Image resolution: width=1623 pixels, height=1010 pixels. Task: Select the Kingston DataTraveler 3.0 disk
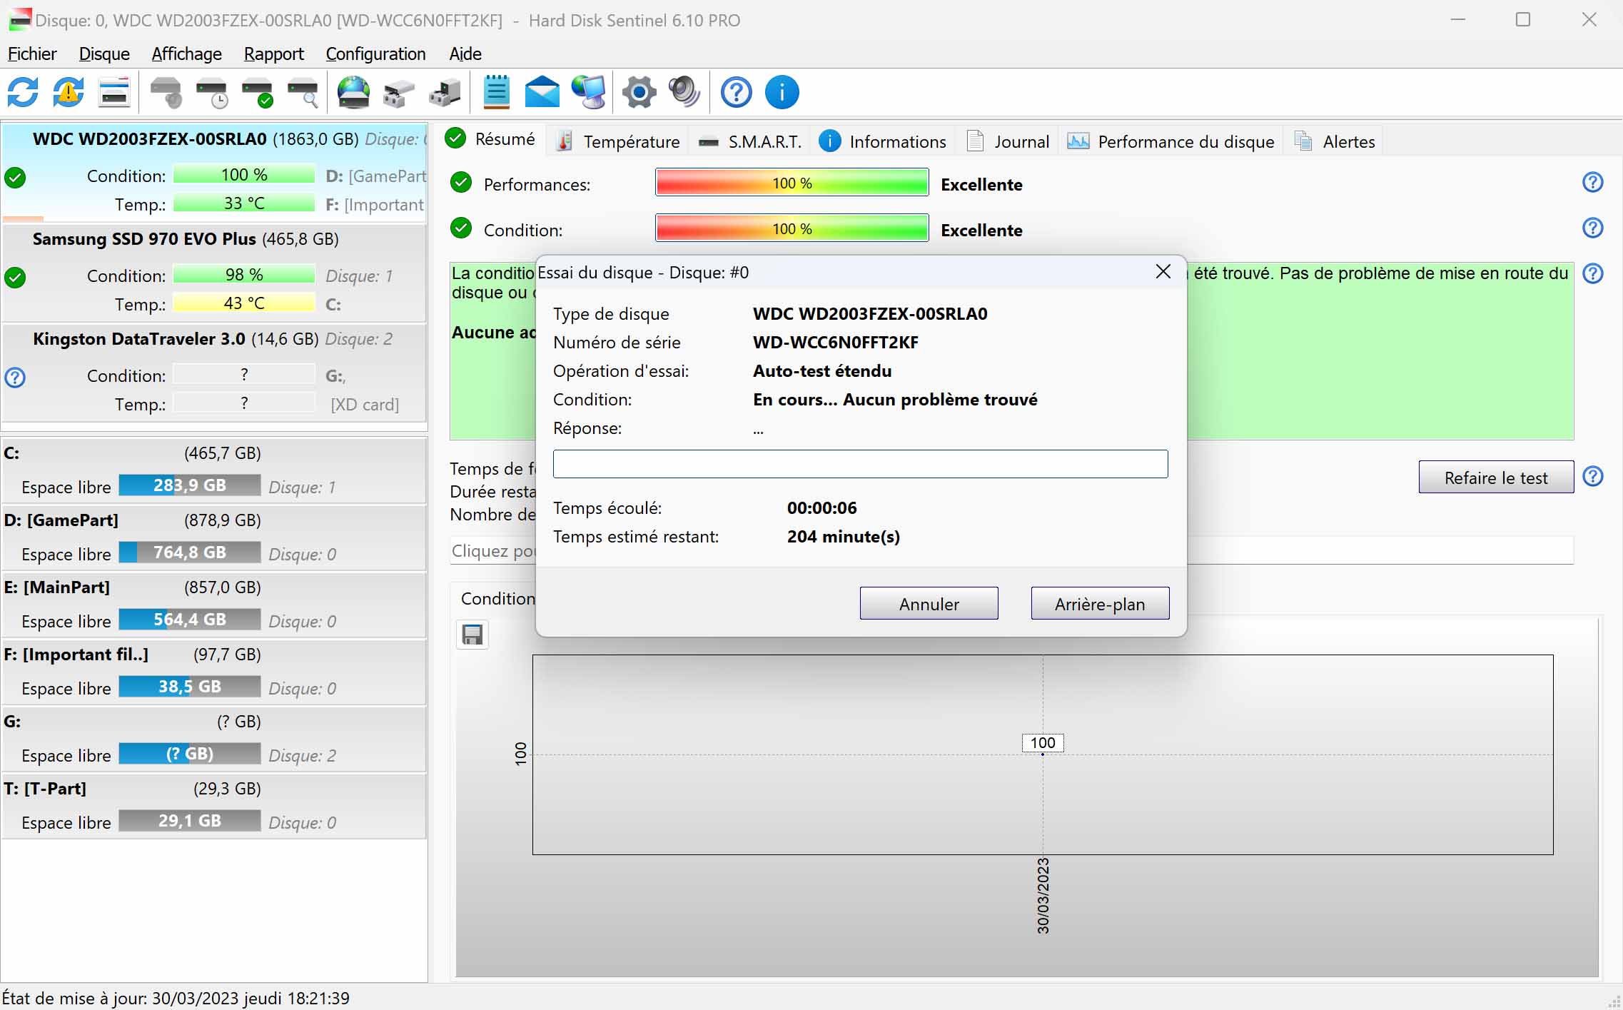tap(214, 373)
